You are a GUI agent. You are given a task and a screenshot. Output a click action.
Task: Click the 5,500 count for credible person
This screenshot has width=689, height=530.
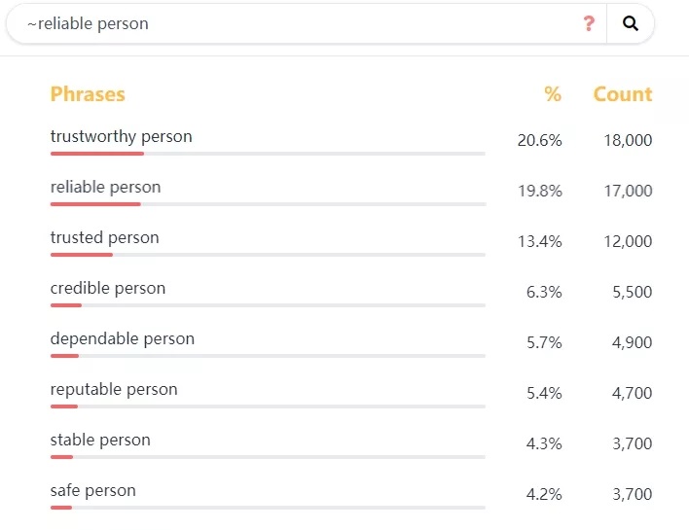point(633,293)
